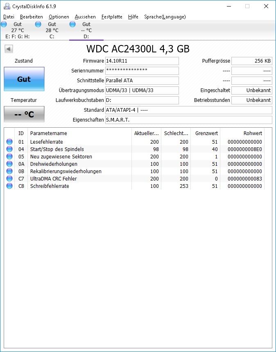Click Grenzwert value 40 of Start/Stop row
The height and width of the screenshot is (352, 276).
click(x=215, y=149)
